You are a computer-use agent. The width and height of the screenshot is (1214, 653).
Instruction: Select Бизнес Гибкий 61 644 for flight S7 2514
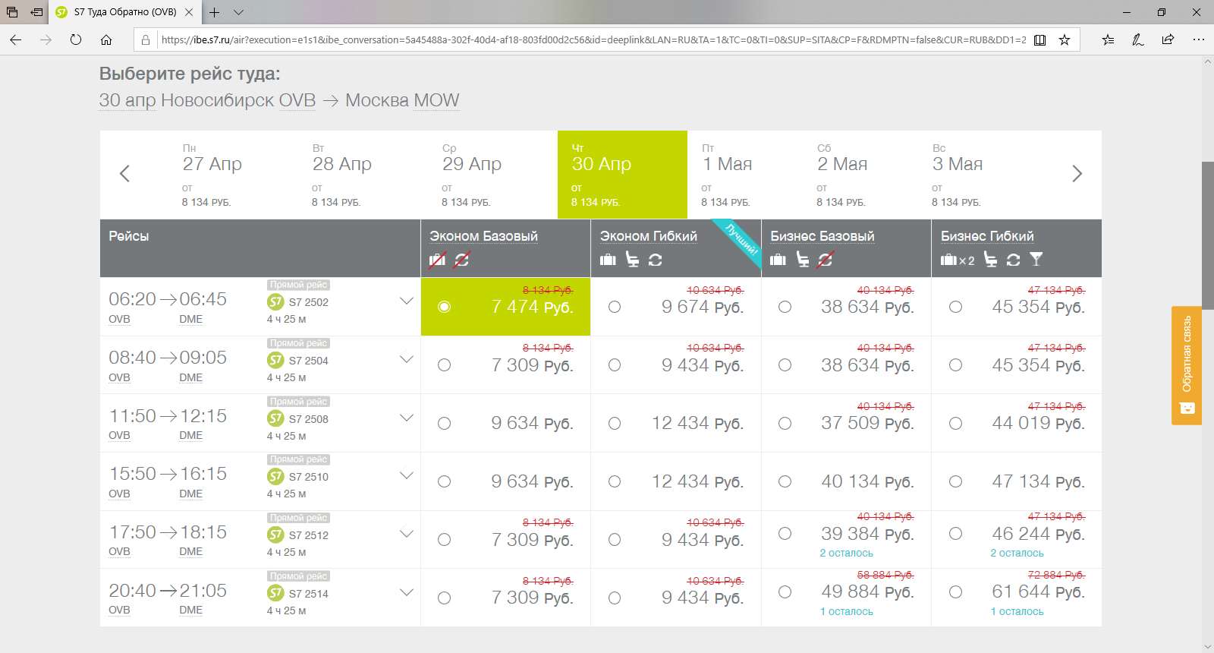956,592
